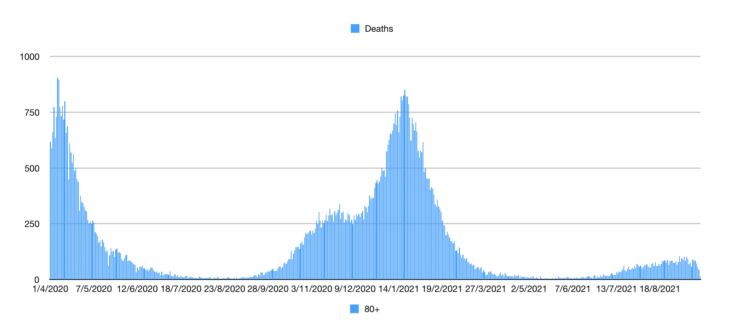729x320 pixels.
Task: Select the 18/8/2021 date label
Action: [660, 289]
